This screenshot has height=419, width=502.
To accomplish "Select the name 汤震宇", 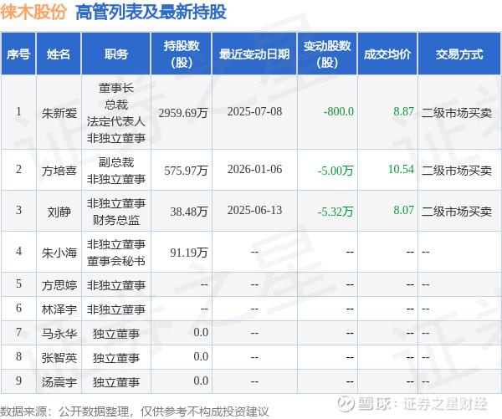I will click(x=59, y=382).
